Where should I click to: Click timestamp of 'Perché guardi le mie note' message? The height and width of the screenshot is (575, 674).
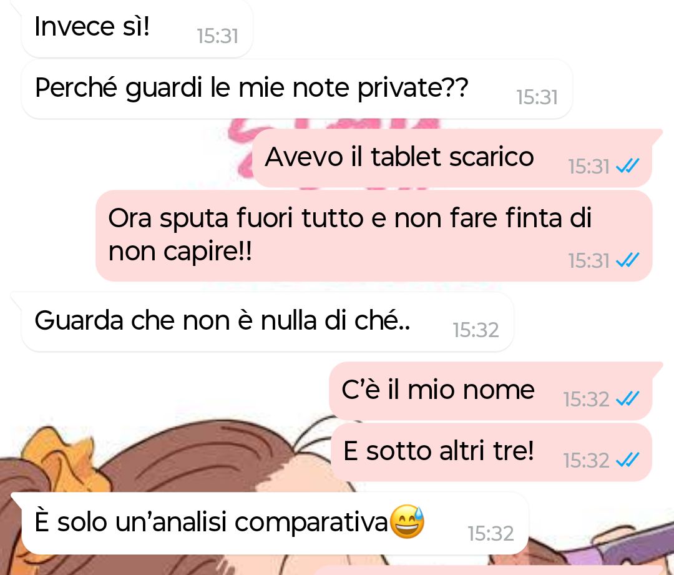(x=537, y=97)
